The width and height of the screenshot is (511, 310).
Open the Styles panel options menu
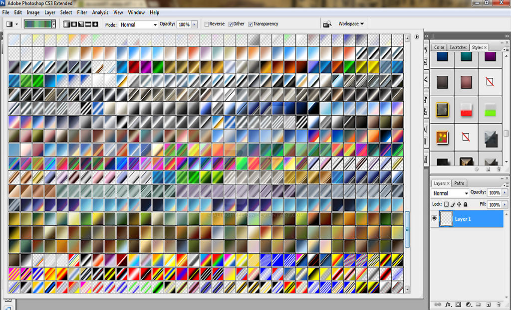coord(506,49)
